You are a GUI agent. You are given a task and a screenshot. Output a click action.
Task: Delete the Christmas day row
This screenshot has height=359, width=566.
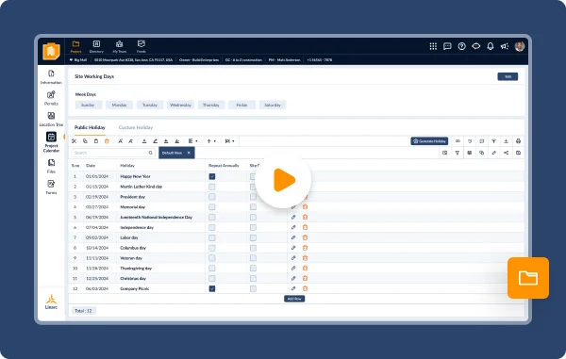click(x=305, y=278)
